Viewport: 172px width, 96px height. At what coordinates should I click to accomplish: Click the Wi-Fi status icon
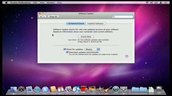147,3
